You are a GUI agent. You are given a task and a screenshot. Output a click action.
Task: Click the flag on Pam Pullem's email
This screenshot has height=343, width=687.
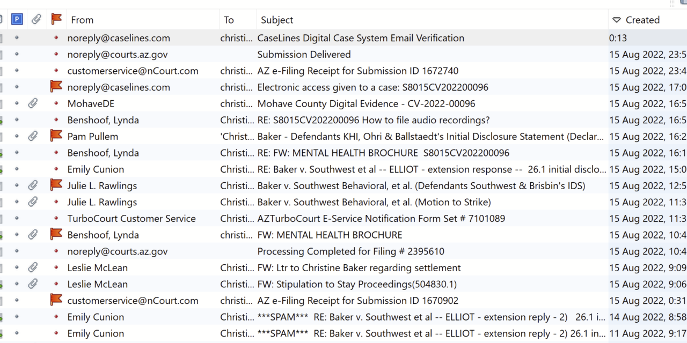(x=56, y=136)
